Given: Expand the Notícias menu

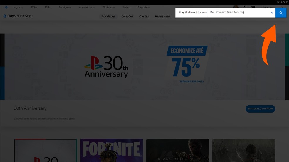Looking at the screenshot, I should [109, 7].
